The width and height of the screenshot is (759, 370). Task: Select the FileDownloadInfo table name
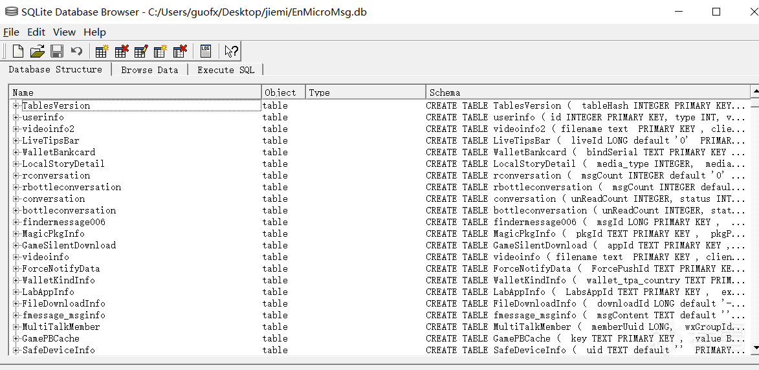click(x=64, y=303)
